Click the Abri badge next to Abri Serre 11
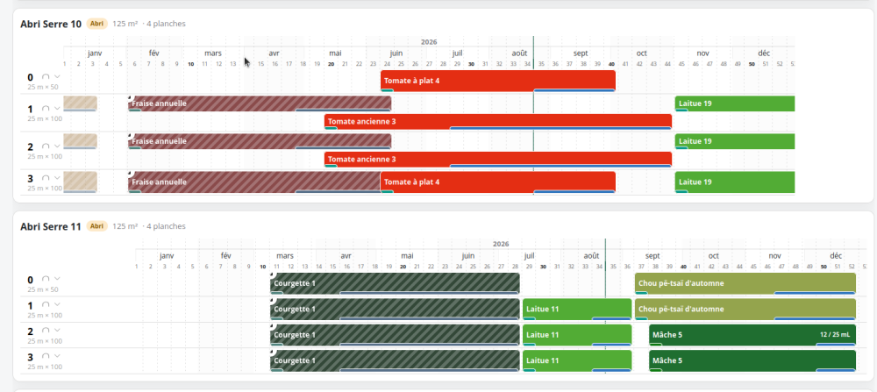Screen dimensions: 877x392 [x=97, y=226]
